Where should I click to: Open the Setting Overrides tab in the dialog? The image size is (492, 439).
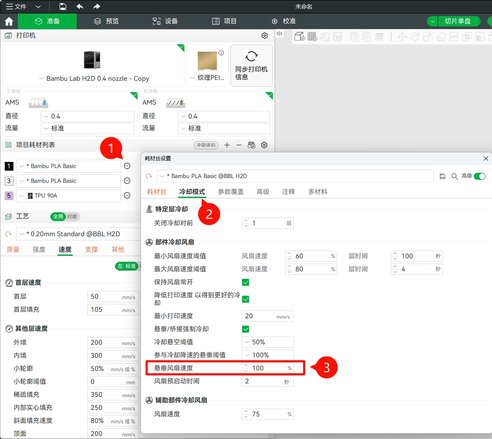point(231,192)
